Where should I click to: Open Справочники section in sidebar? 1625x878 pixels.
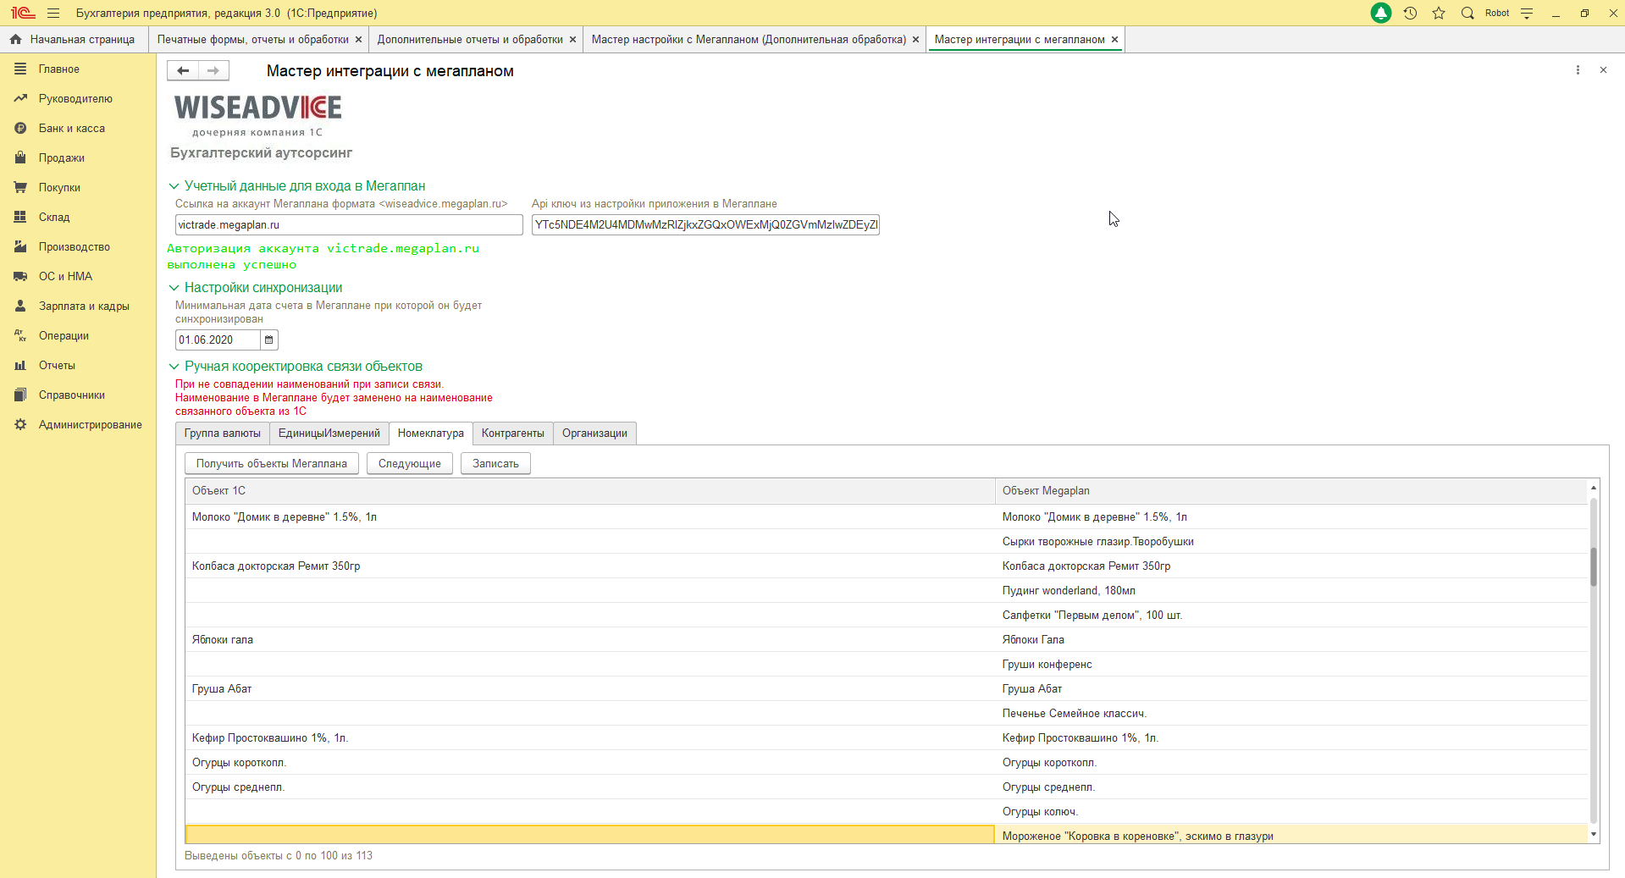point(72,395)
